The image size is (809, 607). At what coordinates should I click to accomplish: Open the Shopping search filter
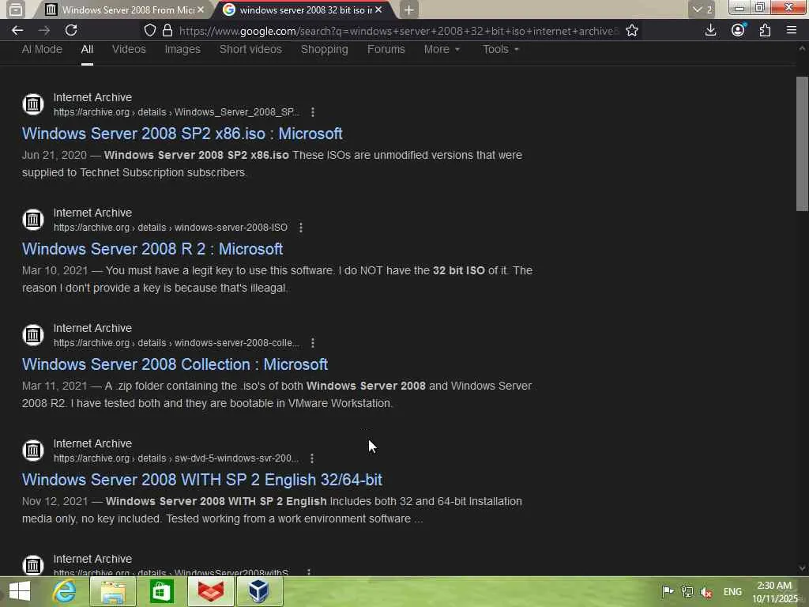point(325,50)
